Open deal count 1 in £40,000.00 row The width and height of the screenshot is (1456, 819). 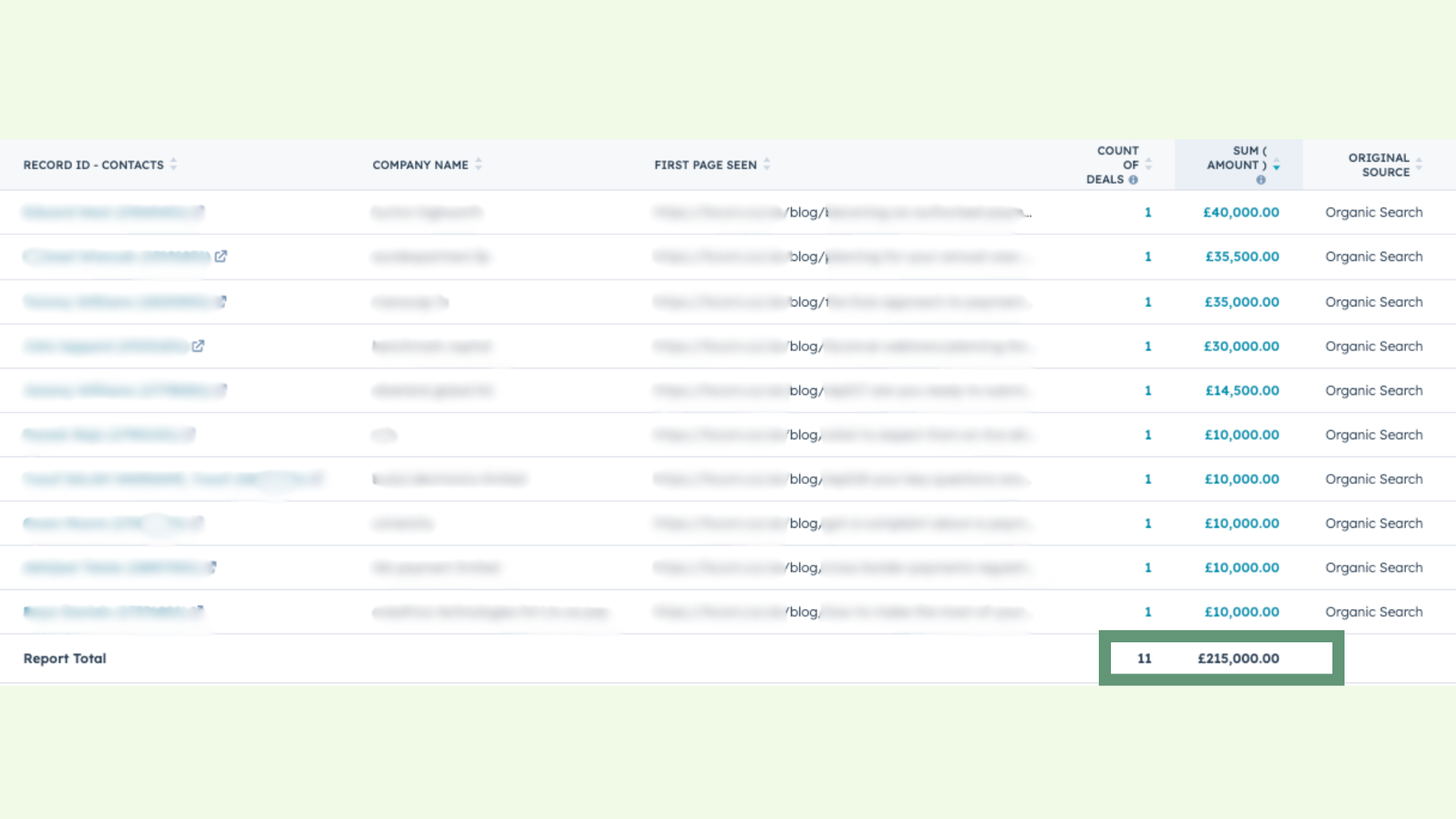click(x=1148, y=212)
